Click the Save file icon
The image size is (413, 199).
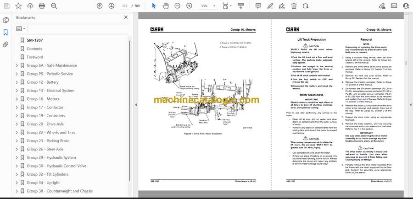6,6
